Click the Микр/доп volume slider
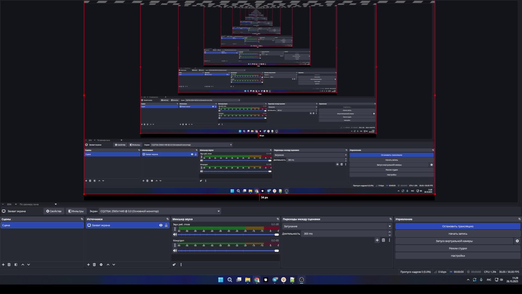Screen dimensions: 522x294 [228, 251]
